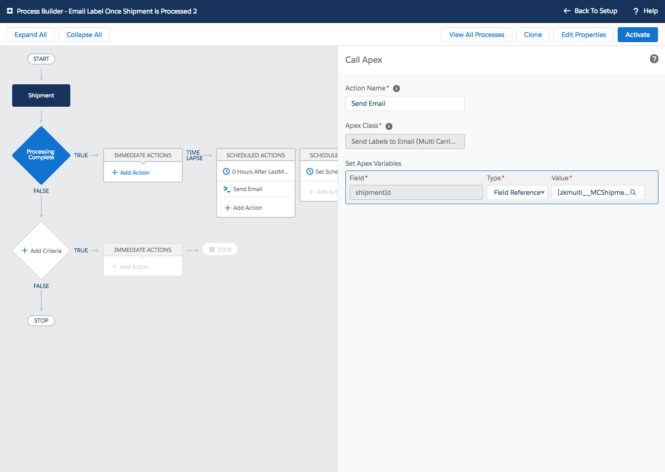Click the TIME LAPSE label
665x472 pixels.
coord(194,155)
